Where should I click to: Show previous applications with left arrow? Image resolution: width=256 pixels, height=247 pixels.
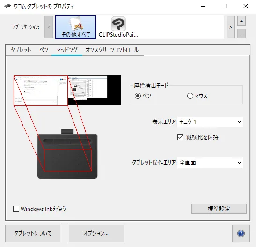coord(49,27)
